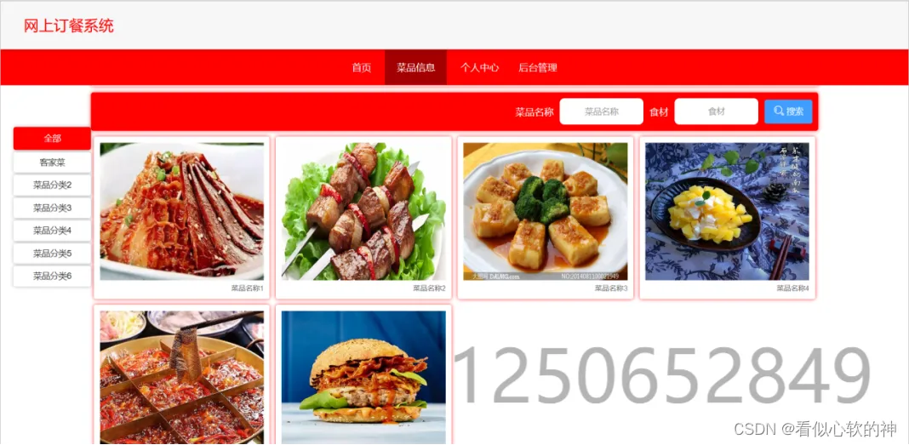Viewport: 909px width, 445px height.
Task: Click the blue 搜索 button
Action: pyautogui.click(x=788, y=111)
